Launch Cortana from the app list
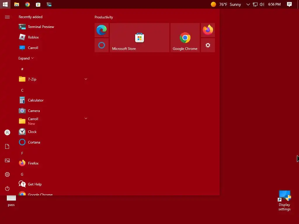Screen dimensions: 299x224 [53, 142]
